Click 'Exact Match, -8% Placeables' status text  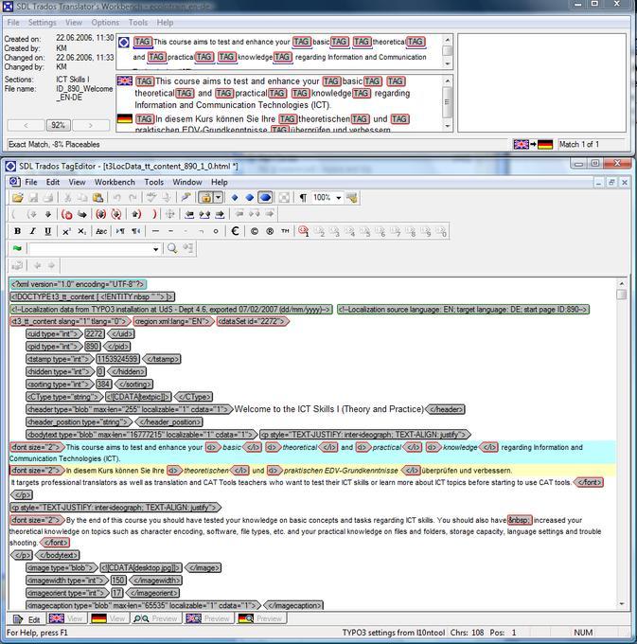(x=54, y=145)
